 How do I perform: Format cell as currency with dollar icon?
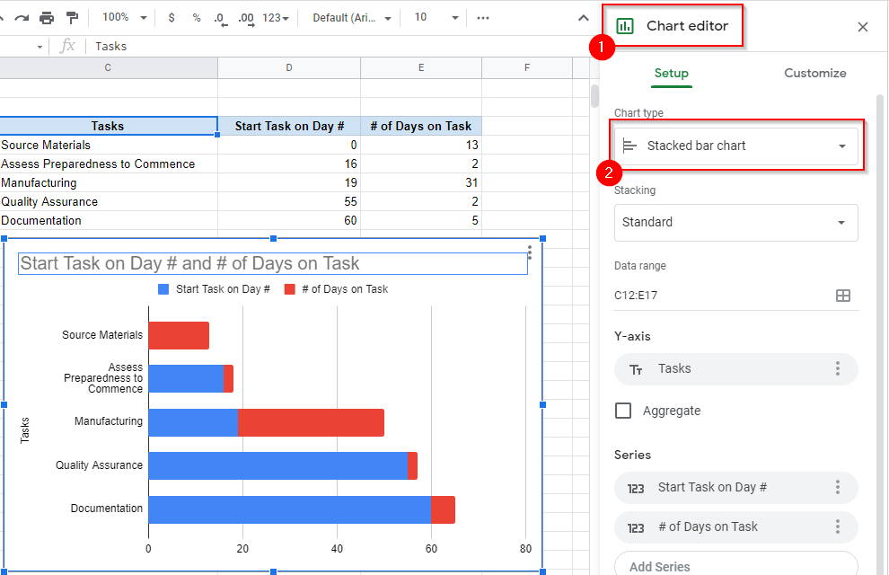tap(172, 18)
